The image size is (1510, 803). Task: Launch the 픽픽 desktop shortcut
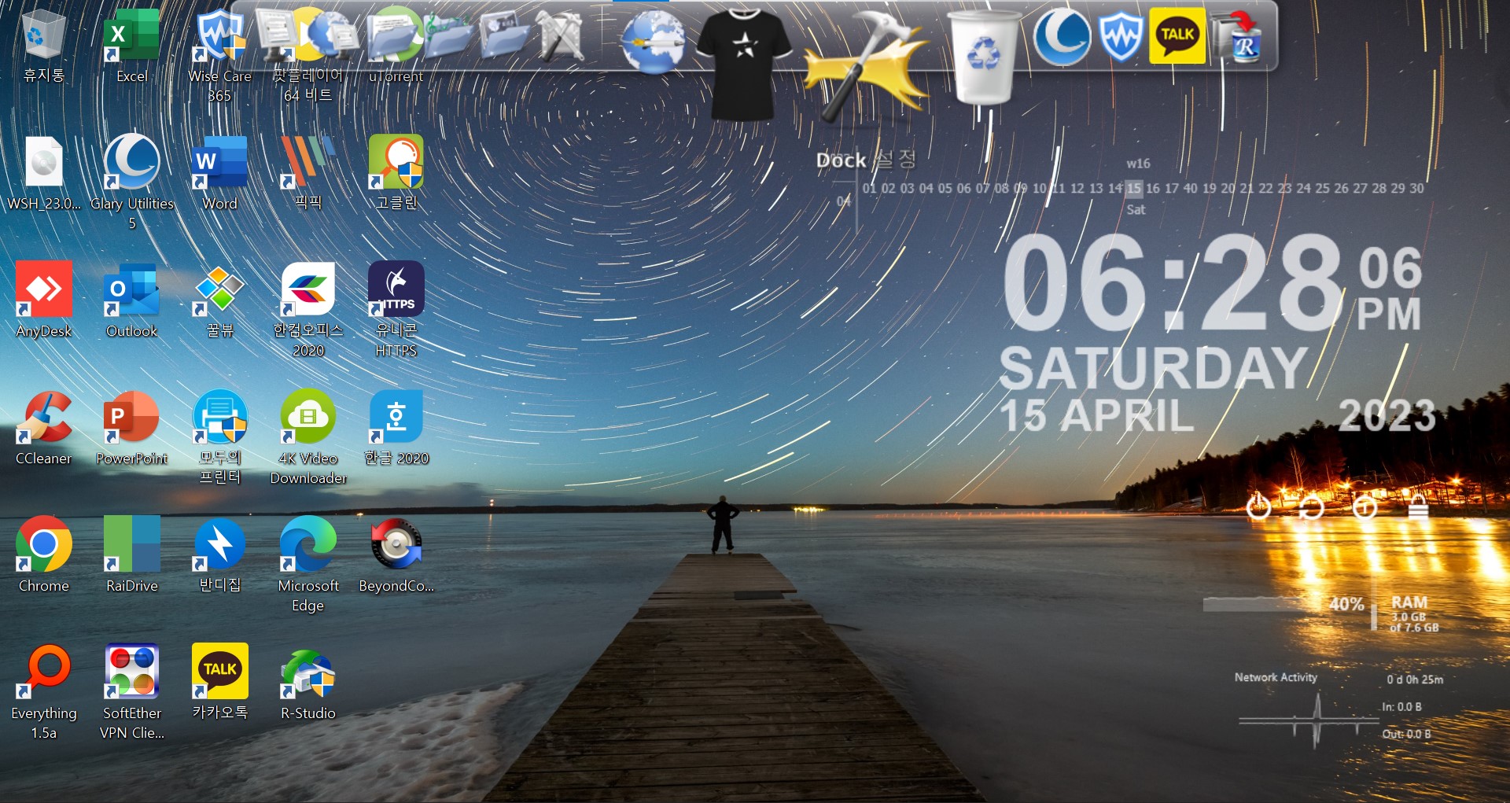pyautogui.click(x=308, y=173)
